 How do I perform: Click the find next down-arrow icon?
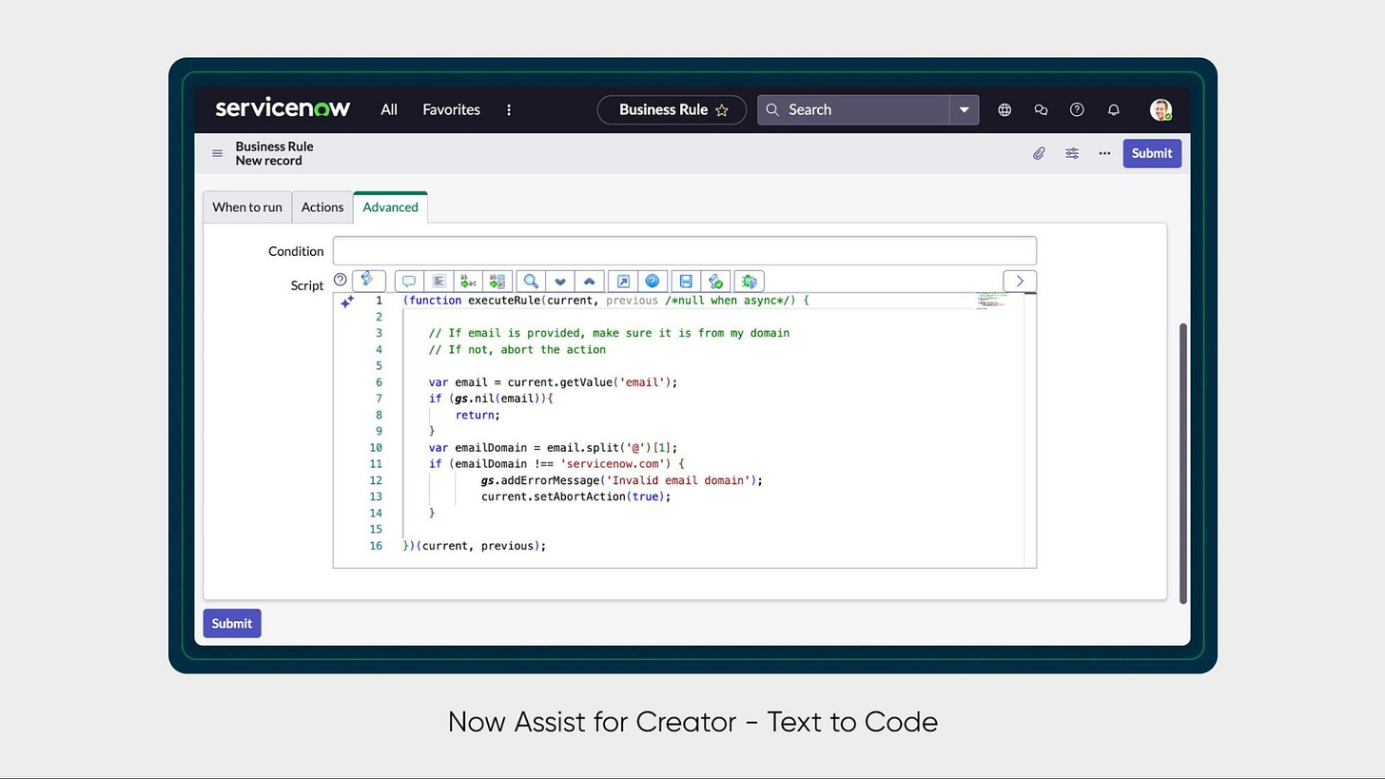click(560, 281)
